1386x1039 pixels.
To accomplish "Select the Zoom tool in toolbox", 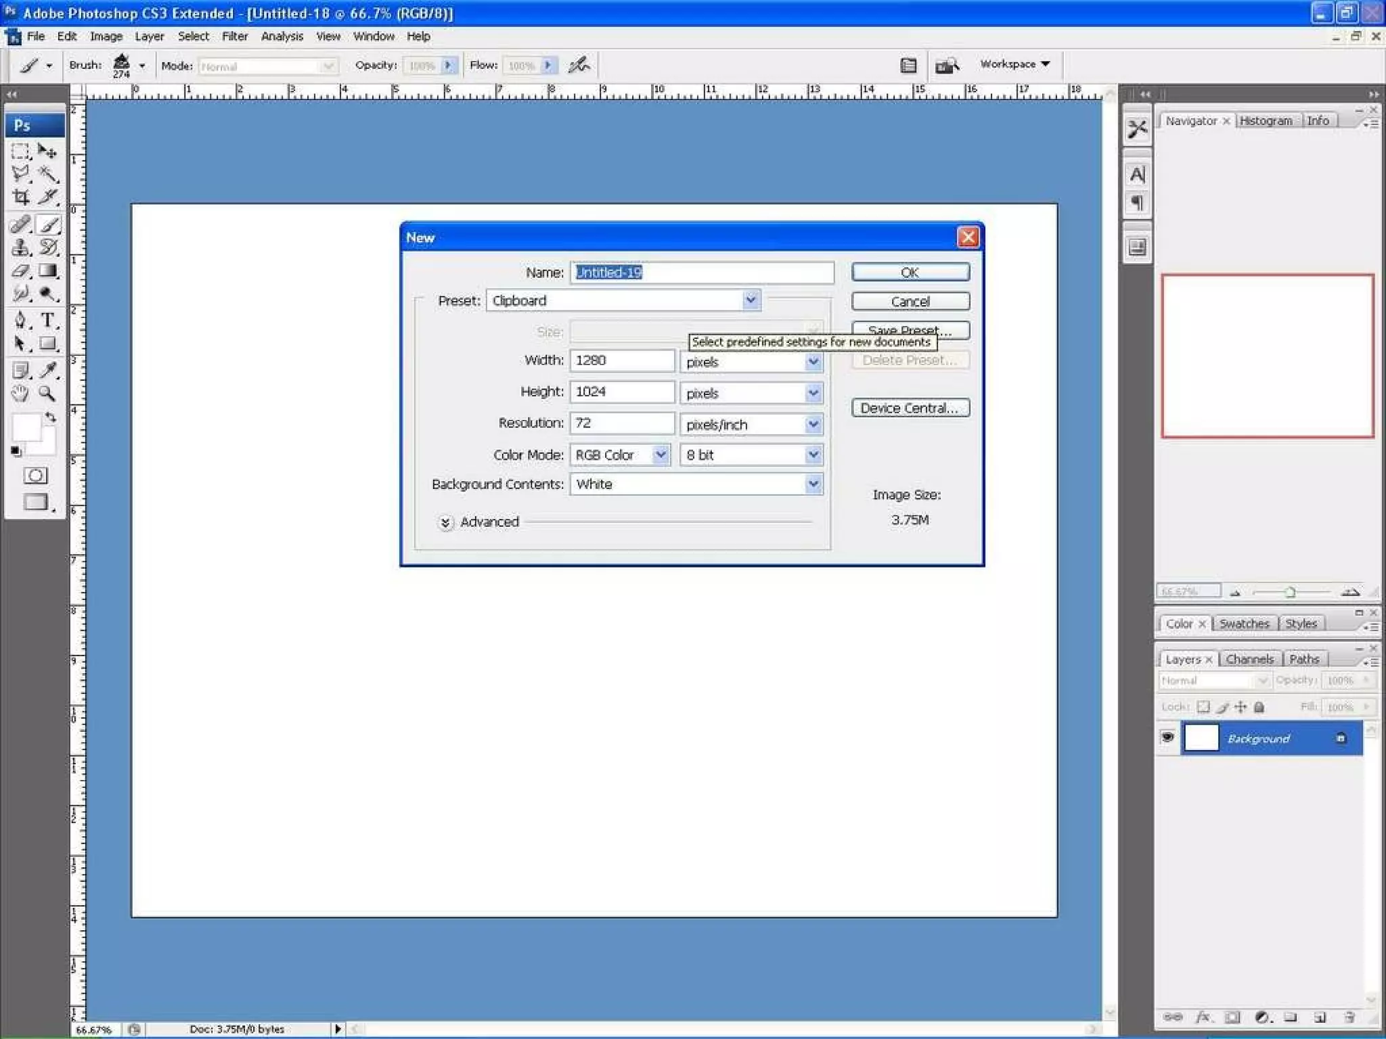I will [47, 393].
